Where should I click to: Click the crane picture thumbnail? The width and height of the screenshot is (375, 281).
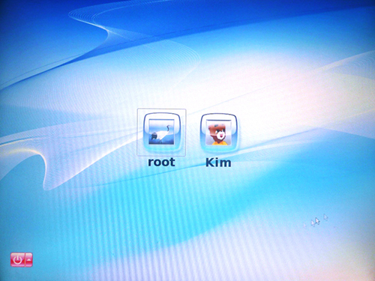point(161,132)
